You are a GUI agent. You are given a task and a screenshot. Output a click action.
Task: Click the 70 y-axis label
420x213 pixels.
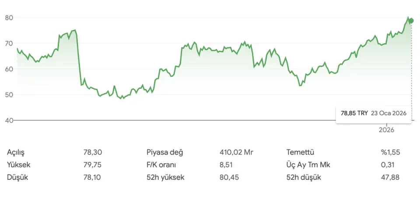[9, 44]
